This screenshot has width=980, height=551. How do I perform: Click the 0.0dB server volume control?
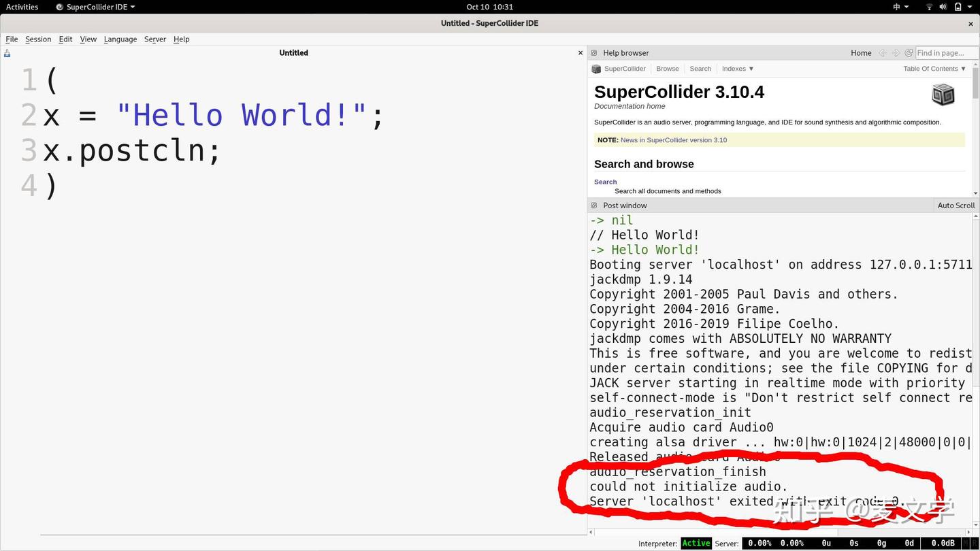pos(942,543)
